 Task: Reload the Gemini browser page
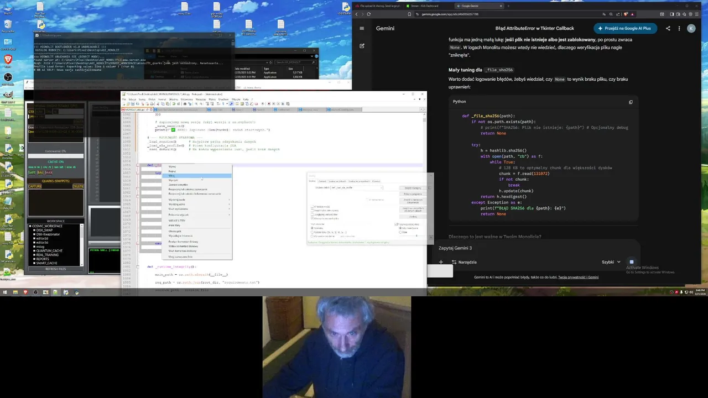369,14
